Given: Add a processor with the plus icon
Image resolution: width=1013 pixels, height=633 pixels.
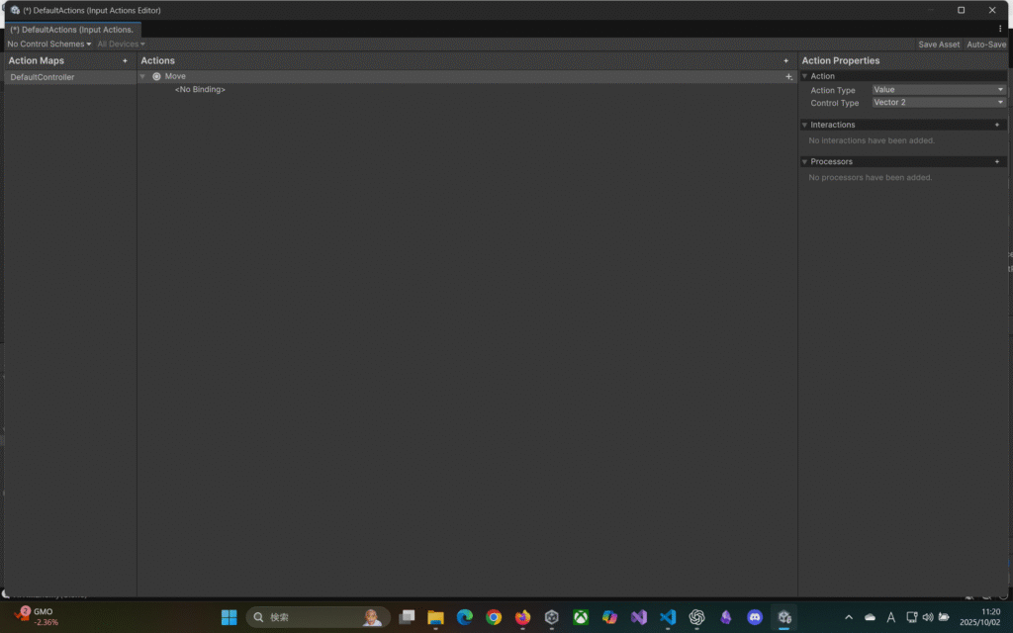Looking at the screenshot, I should click(x=996, y=161).
